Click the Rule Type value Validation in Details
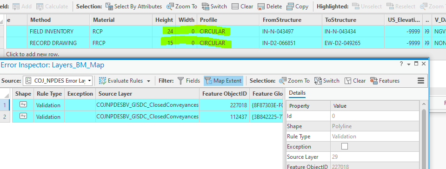The height and width of the screenshot is (169, 446). (374, 136)
